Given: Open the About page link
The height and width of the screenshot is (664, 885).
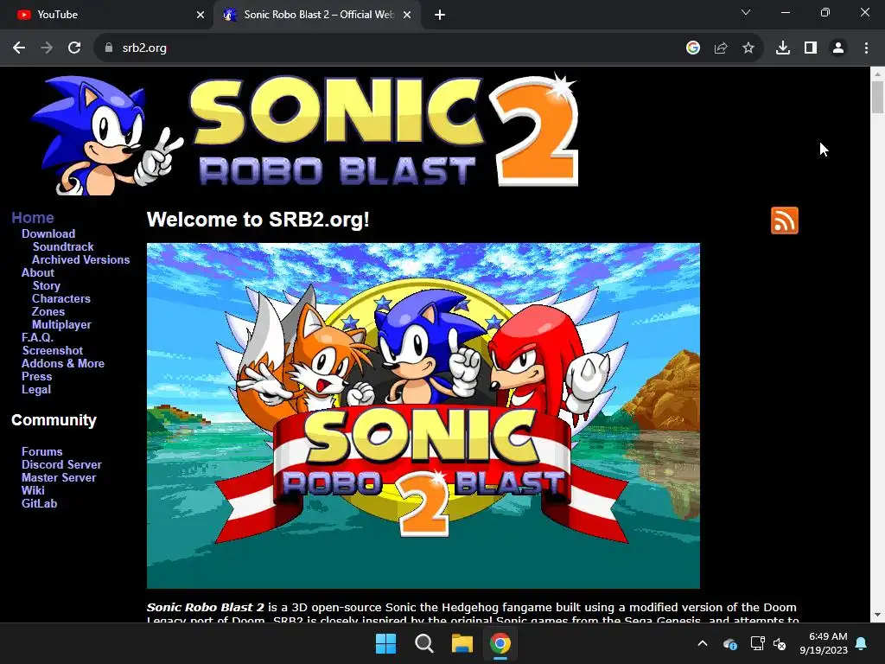Looking at the screenshot, I should (38, 272).
